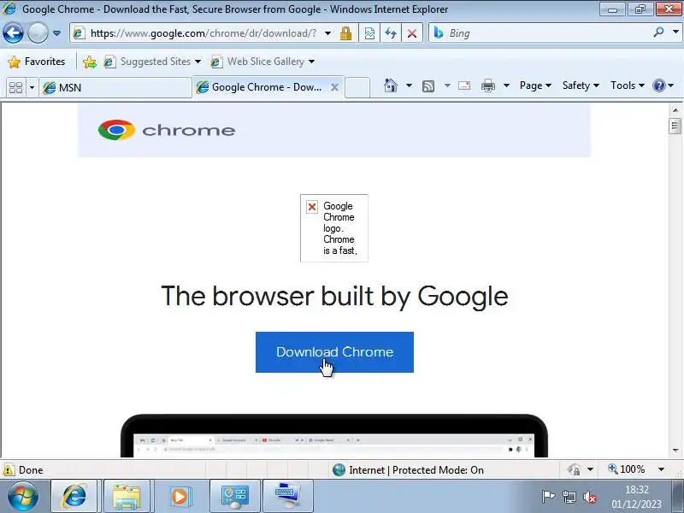Click the Help question mark icon
The width and height of the screenshot is (684, 513).
click(658, 85)
